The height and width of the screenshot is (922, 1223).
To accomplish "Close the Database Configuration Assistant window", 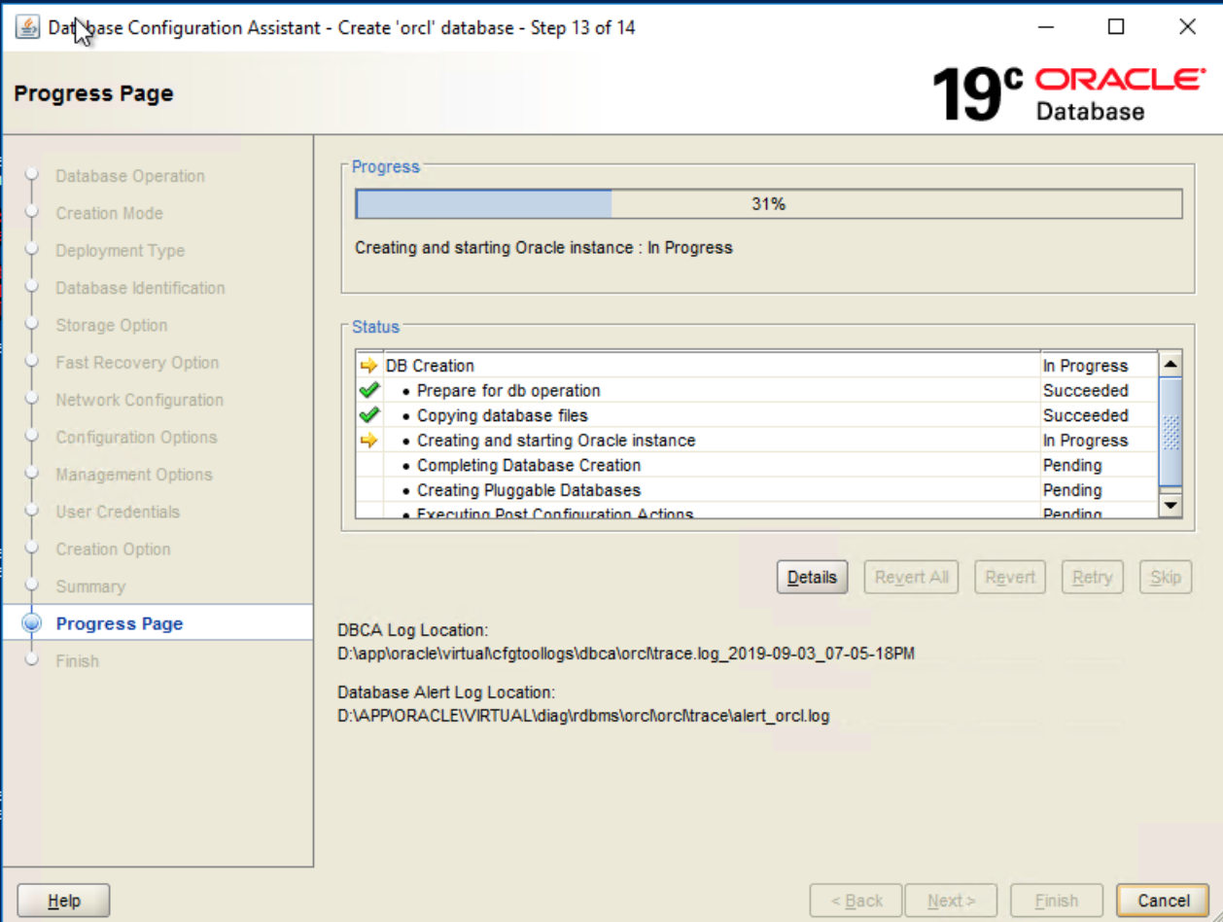I will click(1187, 27).
